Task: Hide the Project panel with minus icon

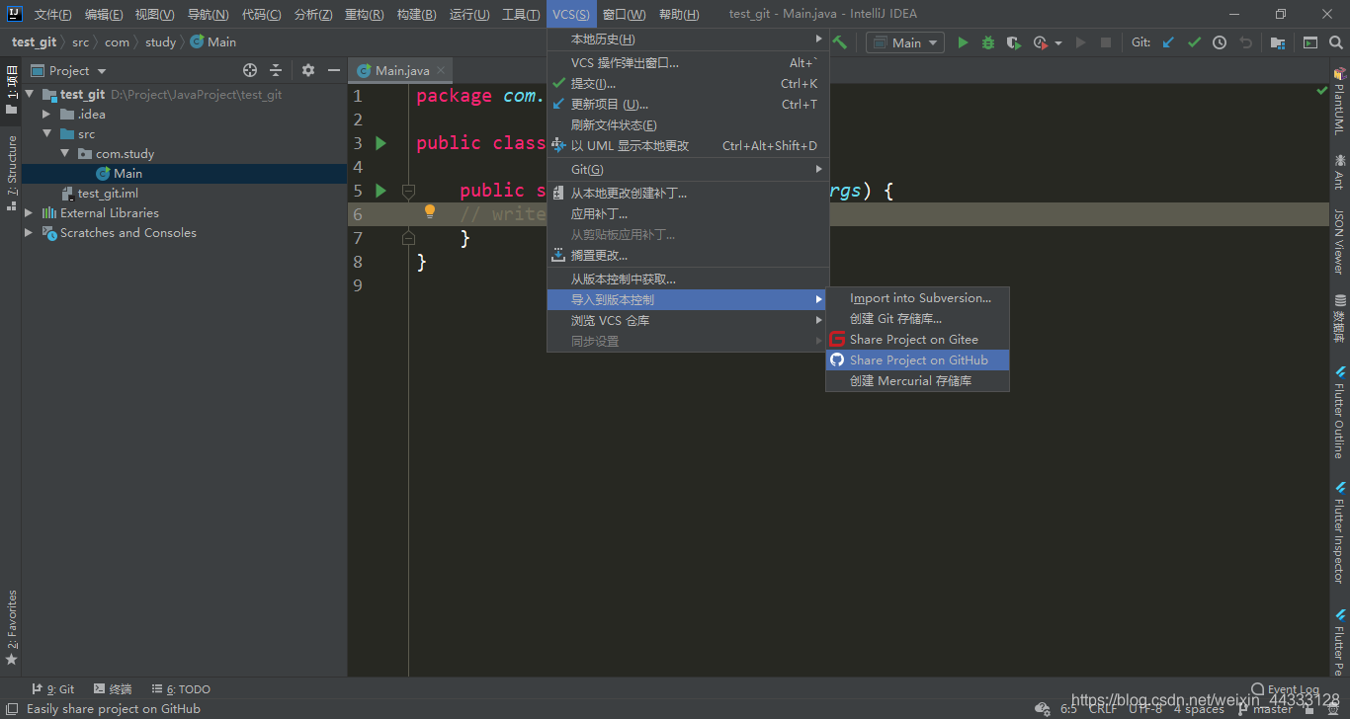Action: (x=334, y=70)
